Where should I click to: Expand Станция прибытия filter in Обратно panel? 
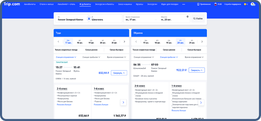click(169, 57)
